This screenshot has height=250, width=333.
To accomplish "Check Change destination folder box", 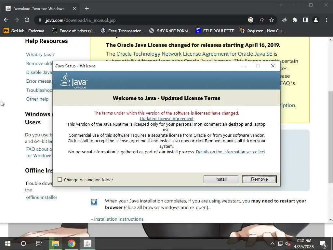I will pos(60,180).
